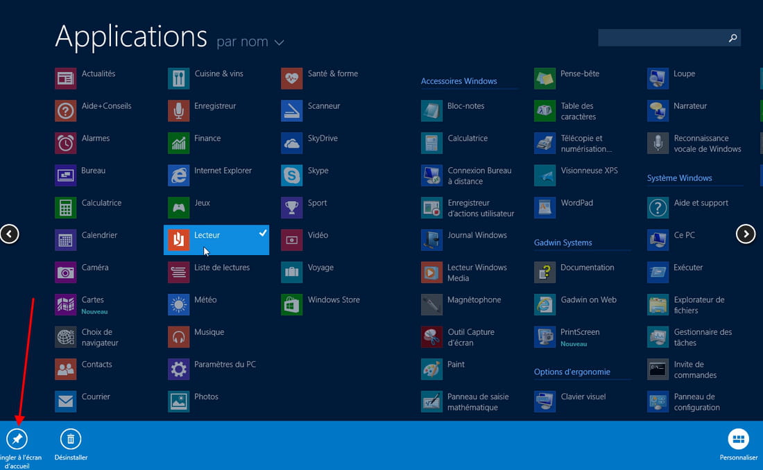Launch the Musique headphones icon

(178, 337)
